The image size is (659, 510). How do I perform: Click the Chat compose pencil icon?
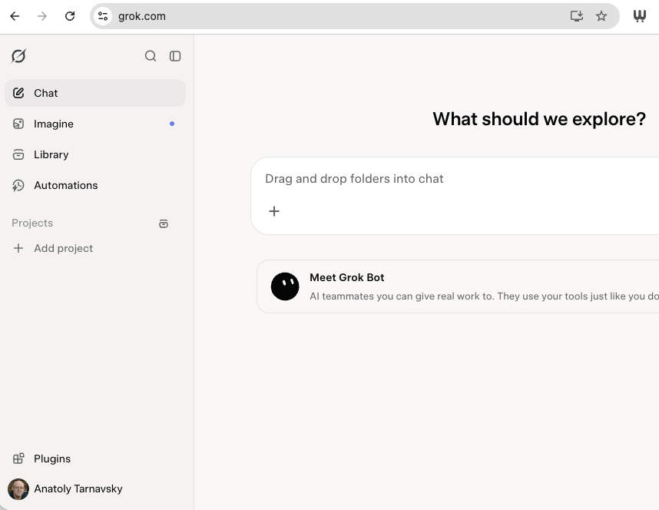point(18,93)
